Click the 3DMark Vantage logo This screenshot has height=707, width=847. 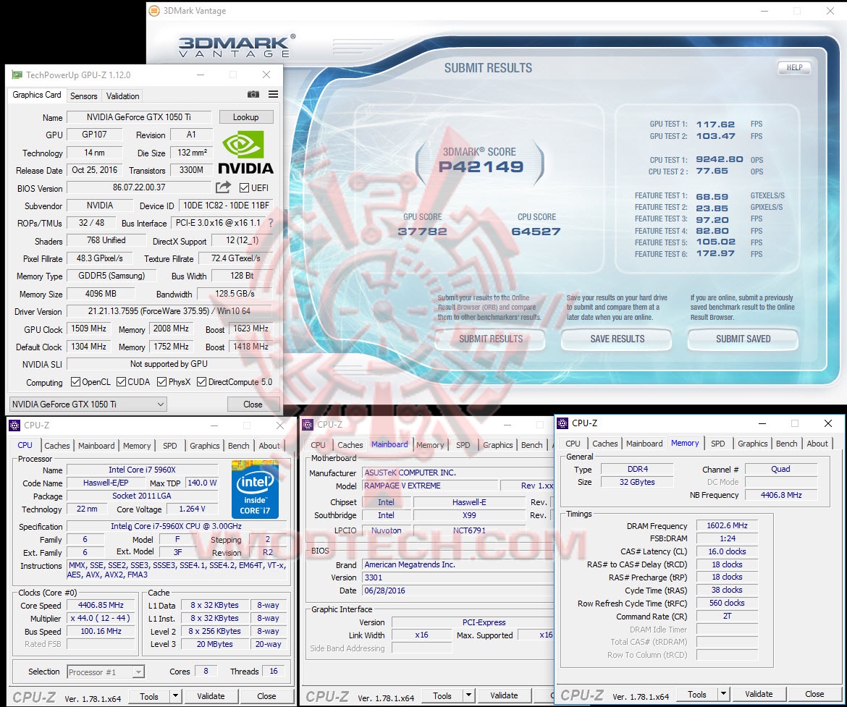pos(237,46)
